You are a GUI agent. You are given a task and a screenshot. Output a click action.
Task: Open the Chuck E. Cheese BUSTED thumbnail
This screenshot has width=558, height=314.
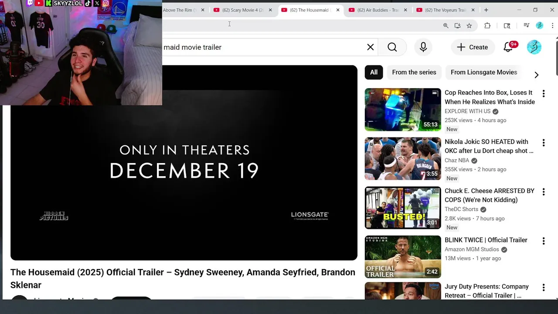(x=403, y=208)
